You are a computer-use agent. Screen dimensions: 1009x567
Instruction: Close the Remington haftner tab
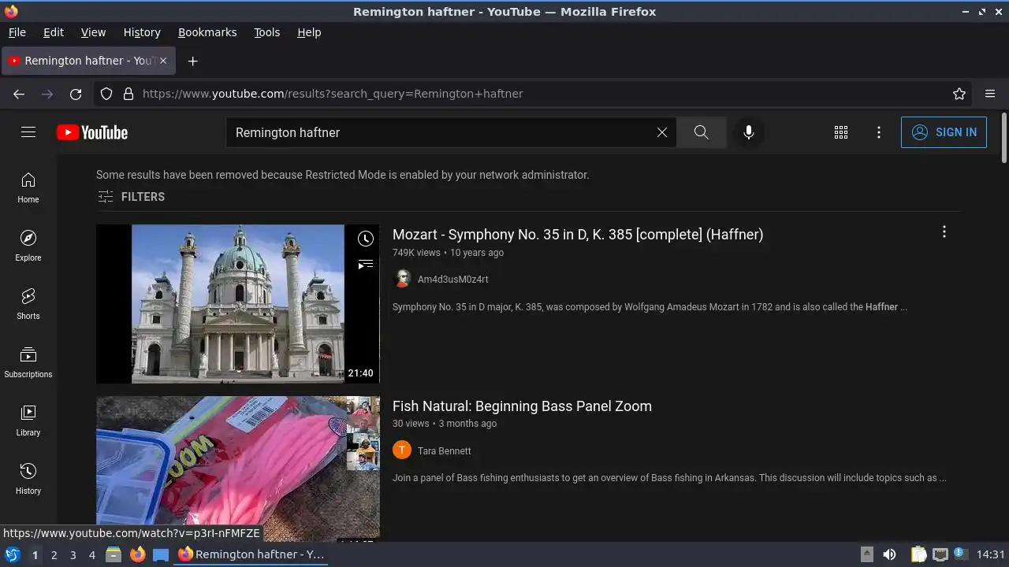(x=163, y=61)
